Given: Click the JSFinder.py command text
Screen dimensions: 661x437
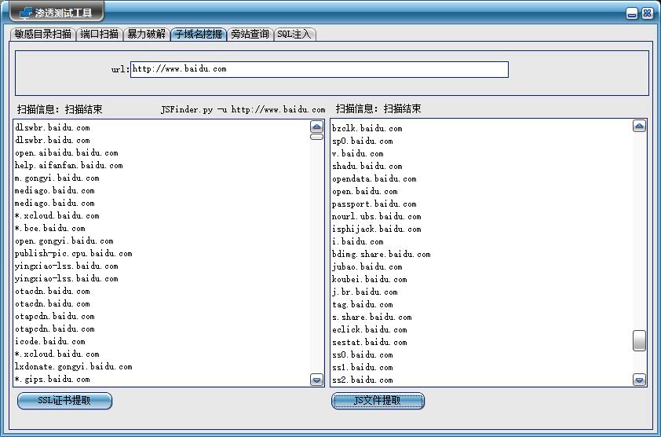Looking at the screenshot, I should [x=243, y=110].
